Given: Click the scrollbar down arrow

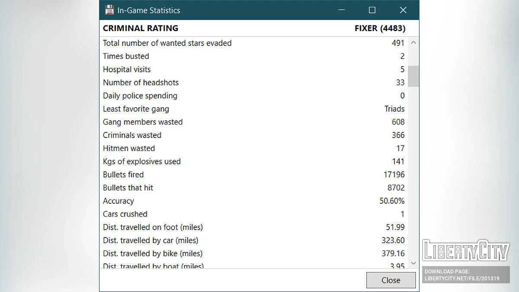Looking at the screenshot, I should point(413,263).
